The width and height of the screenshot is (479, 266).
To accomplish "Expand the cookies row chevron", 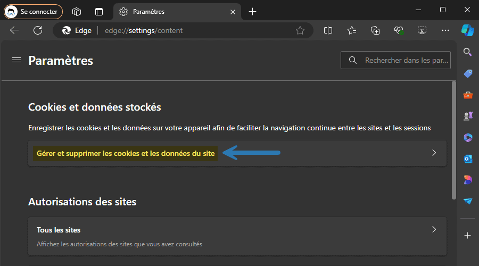I will 434,153.
